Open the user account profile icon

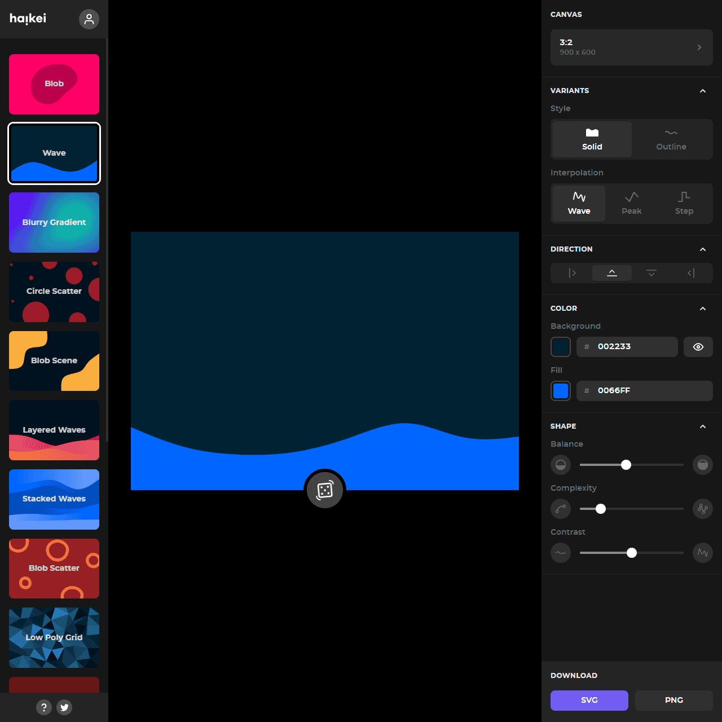pyautogui.click(x=89, y=19)
